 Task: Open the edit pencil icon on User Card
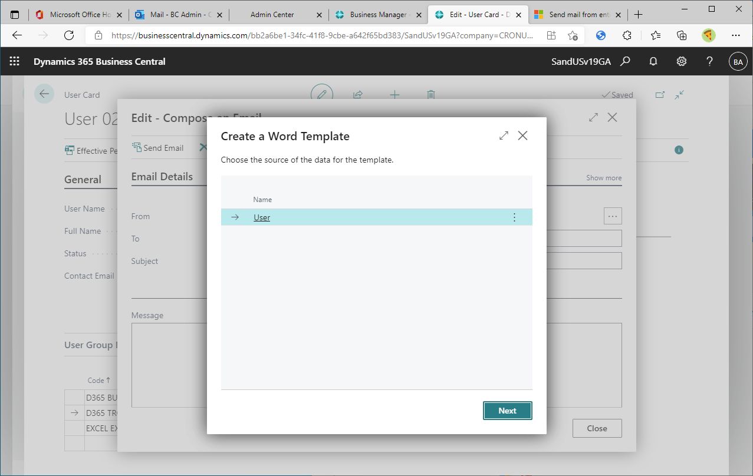(321, 94)
